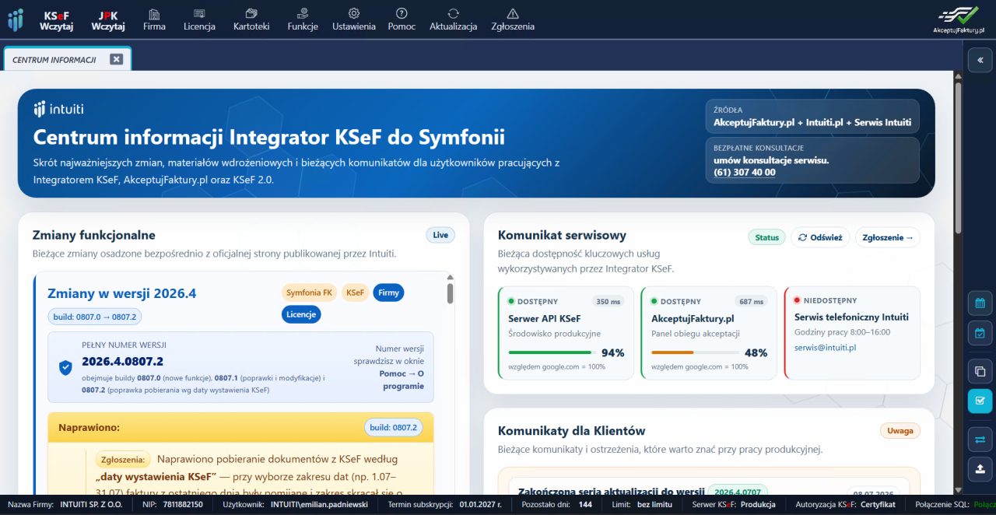This screenshot has width=996, height=515.
Task: Click the Intuiti app logo at top-left
Action: pyautogui.click(x=16, y=19)
